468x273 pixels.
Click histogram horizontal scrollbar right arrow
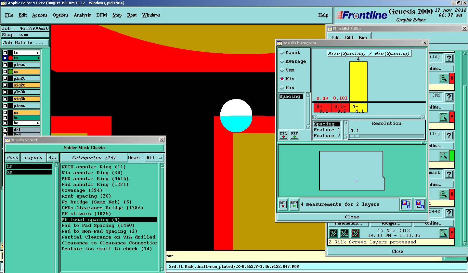point(423,117)
